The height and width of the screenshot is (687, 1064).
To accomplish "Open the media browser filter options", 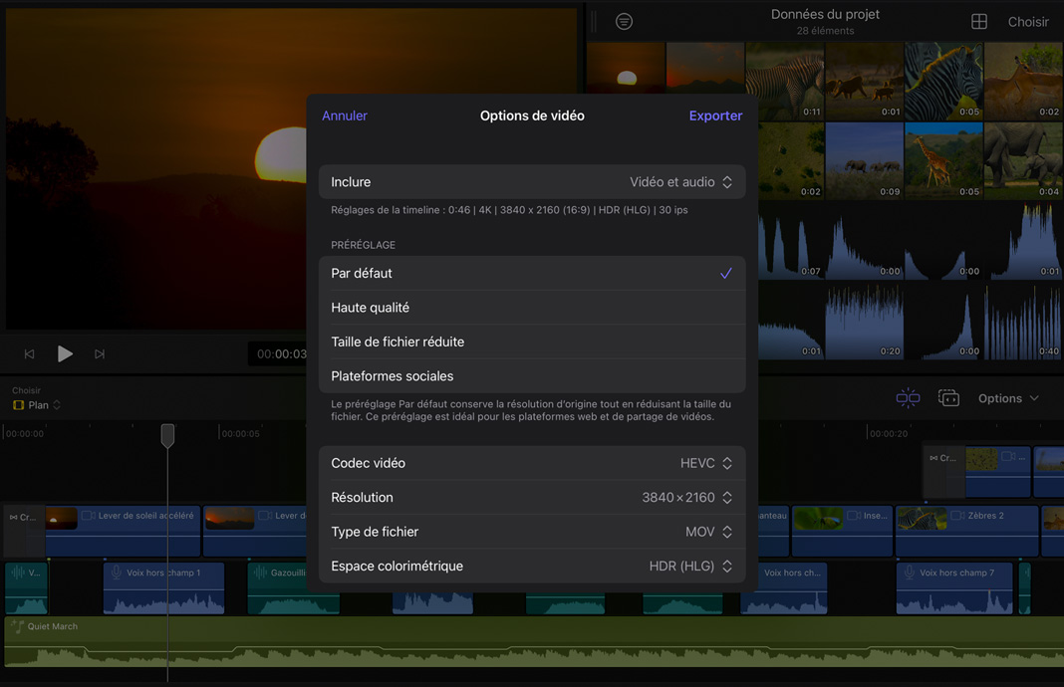I will [x=625, y=21].
